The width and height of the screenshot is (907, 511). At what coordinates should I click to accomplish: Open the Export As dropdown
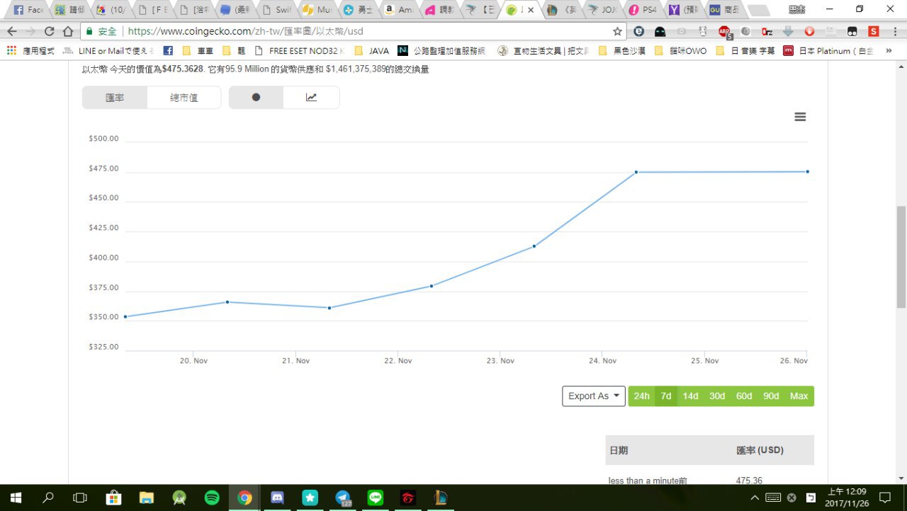pos(594,396)
